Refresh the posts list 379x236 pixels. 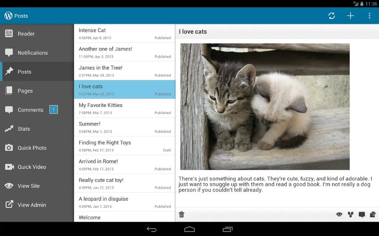coord(332,16)
